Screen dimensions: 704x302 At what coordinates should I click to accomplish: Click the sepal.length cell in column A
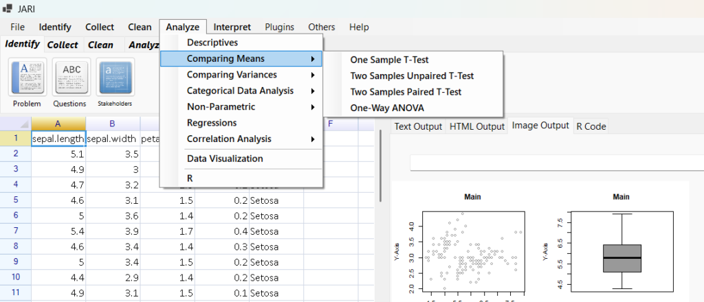click(x=58, y=139)
